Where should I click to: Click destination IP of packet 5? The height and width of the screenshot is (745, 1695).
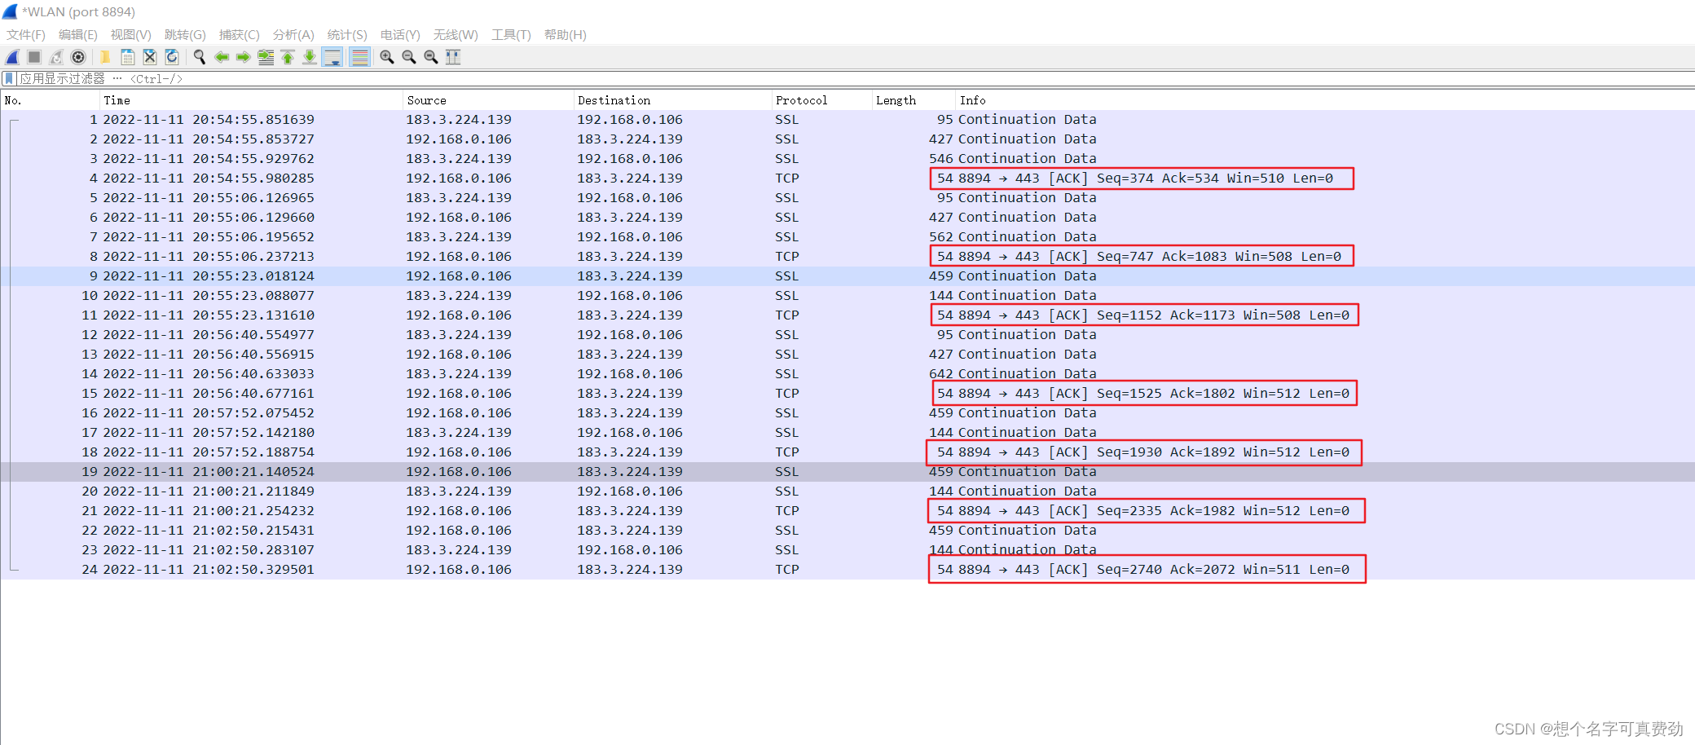tap(630, 198)
